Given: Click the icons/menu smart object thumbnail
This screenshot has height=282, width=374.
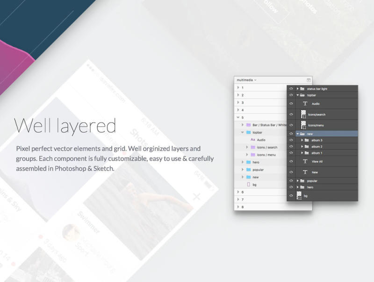Looking at the screenshot, I should pos(303,124).
